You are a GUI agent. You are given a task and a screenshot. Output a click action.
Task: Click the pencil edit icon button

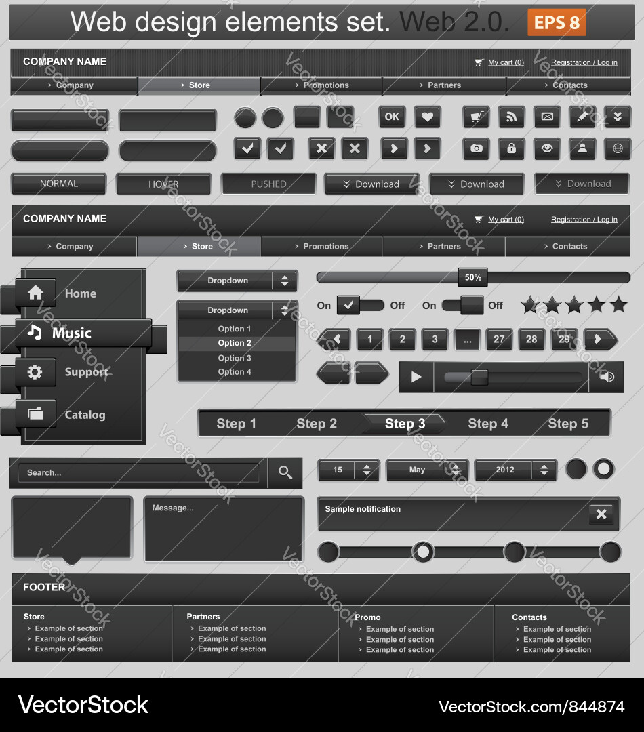click(x=582, y=117)
